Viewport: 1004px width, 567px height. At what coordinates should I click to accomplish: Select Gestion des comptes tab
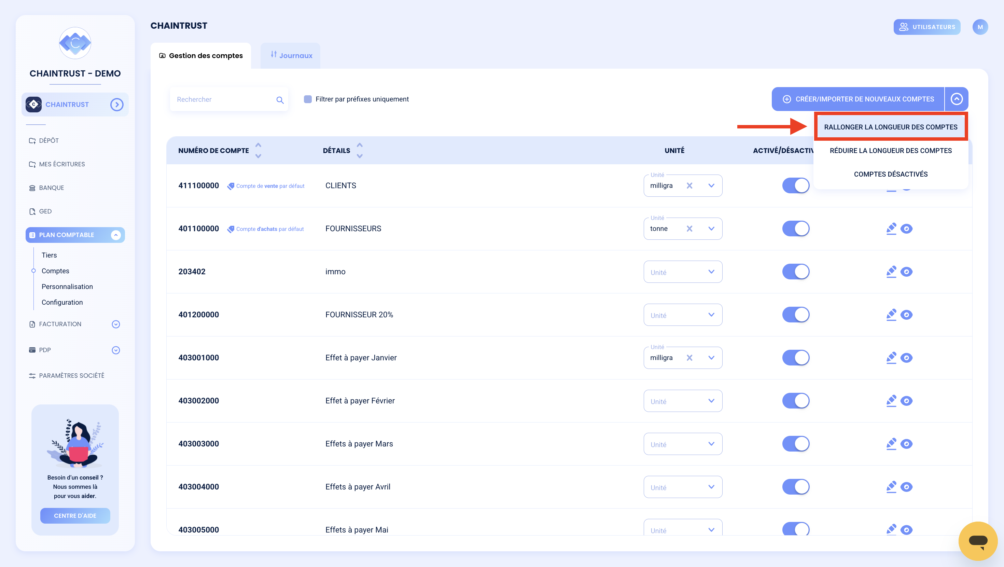(x=201, y=55)
